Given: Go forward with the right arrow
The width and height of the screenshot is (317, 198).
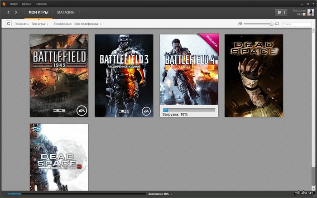Looking at the screenshot, I should 16,12.
